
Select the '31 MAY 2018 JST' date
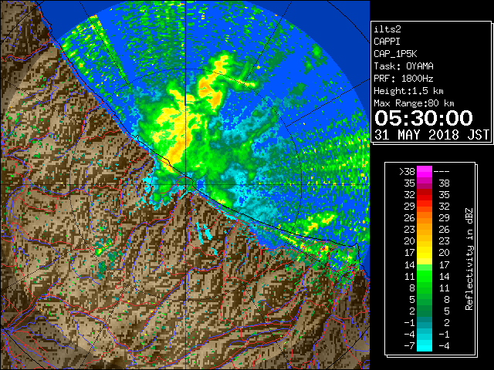click(x=432, y=135)
